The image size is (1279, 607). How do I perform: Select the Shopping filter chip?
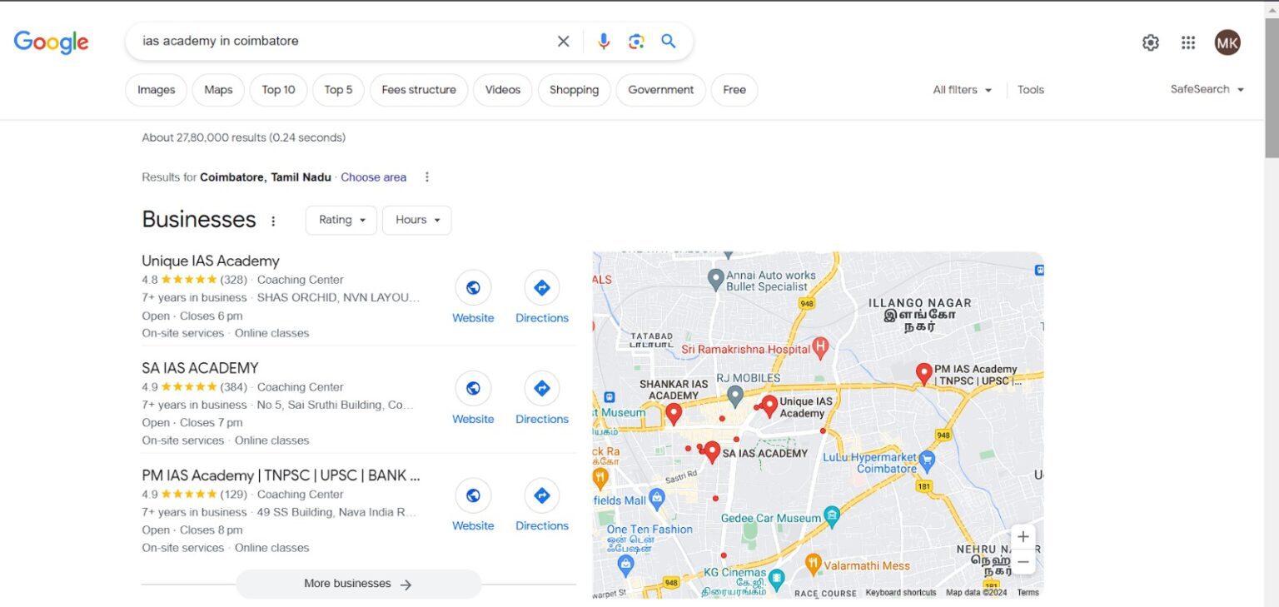pyautogui.click(x=574, y=90)
